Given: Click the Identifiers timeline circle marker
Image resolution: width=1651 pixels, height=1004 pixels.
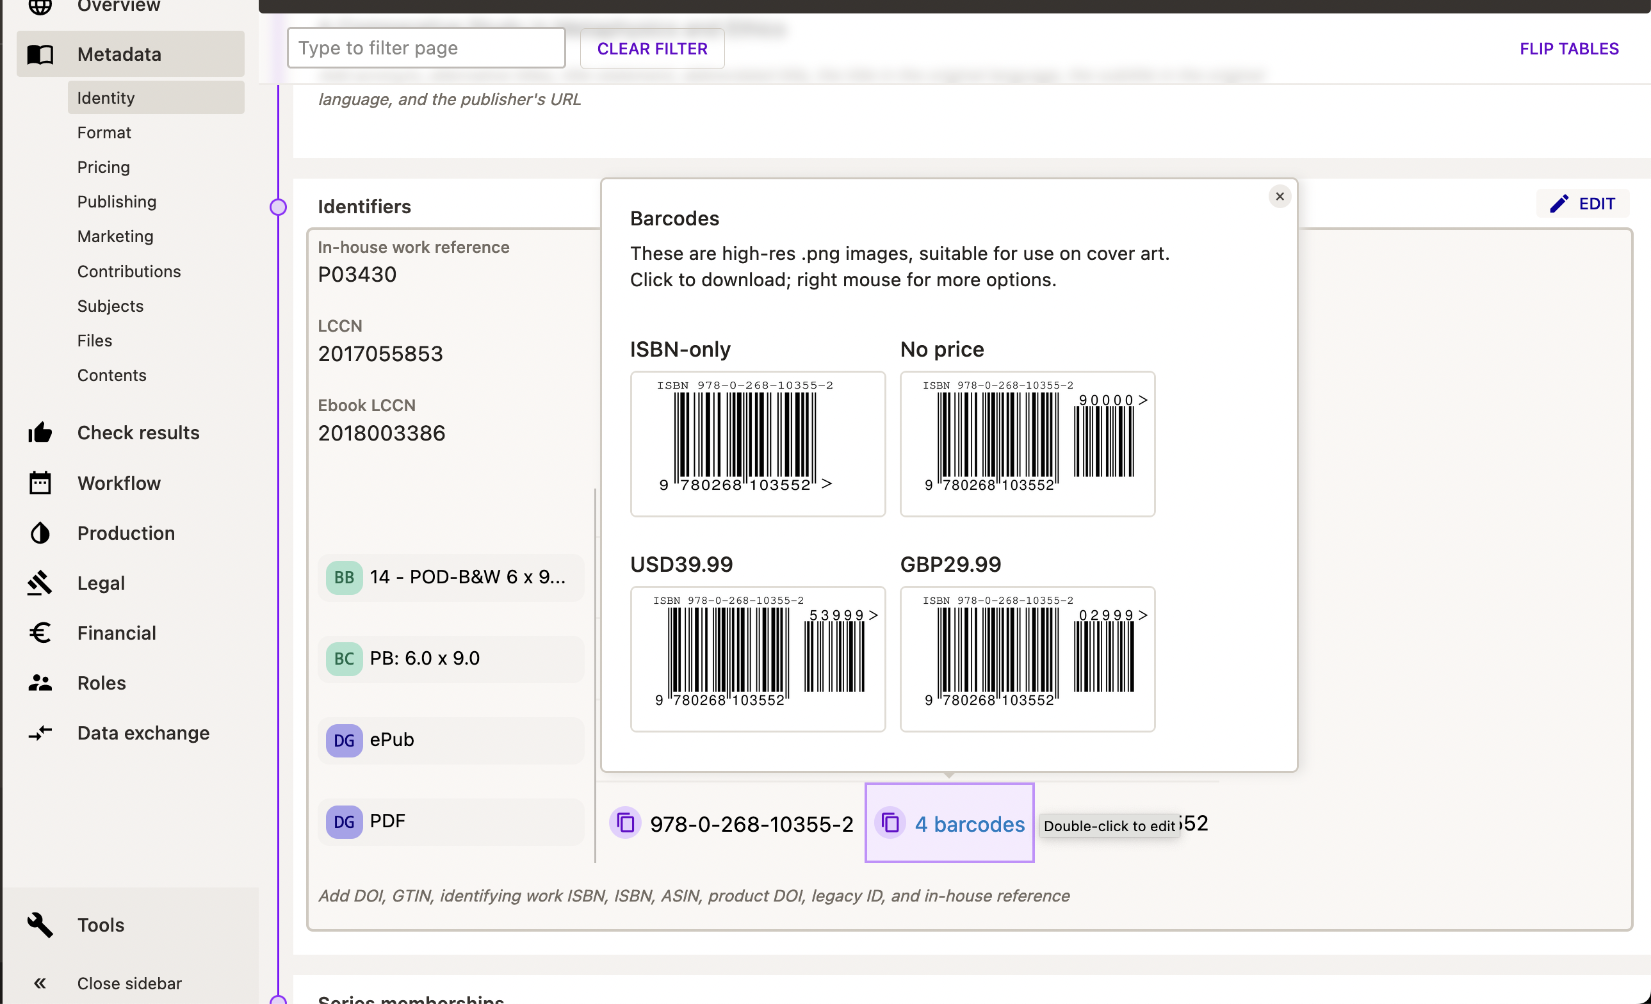Looking at the screenshot, I should pos(278,207).
